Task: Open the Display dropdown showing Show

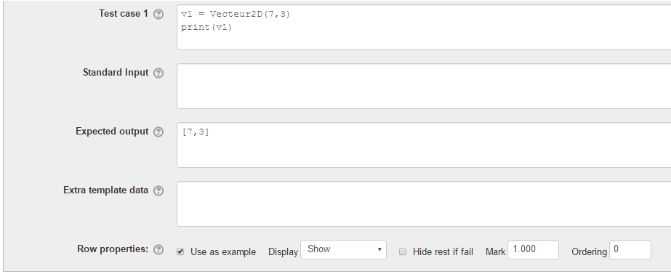Action: pos(343,249)
